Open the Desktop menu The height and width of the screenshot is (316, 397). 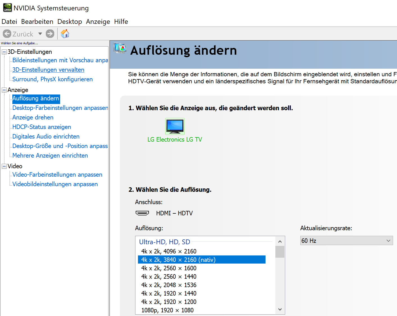click(70, 22)
